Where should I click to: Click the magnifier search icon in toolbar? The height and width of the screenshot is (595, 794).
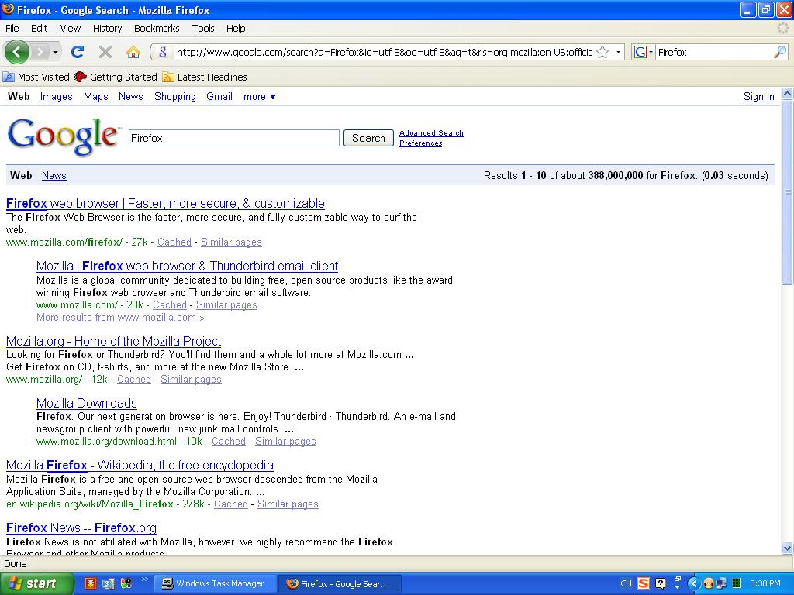780,52
